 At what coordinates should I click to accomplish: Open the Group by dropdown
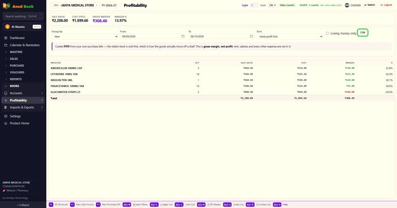click(85, 36)
